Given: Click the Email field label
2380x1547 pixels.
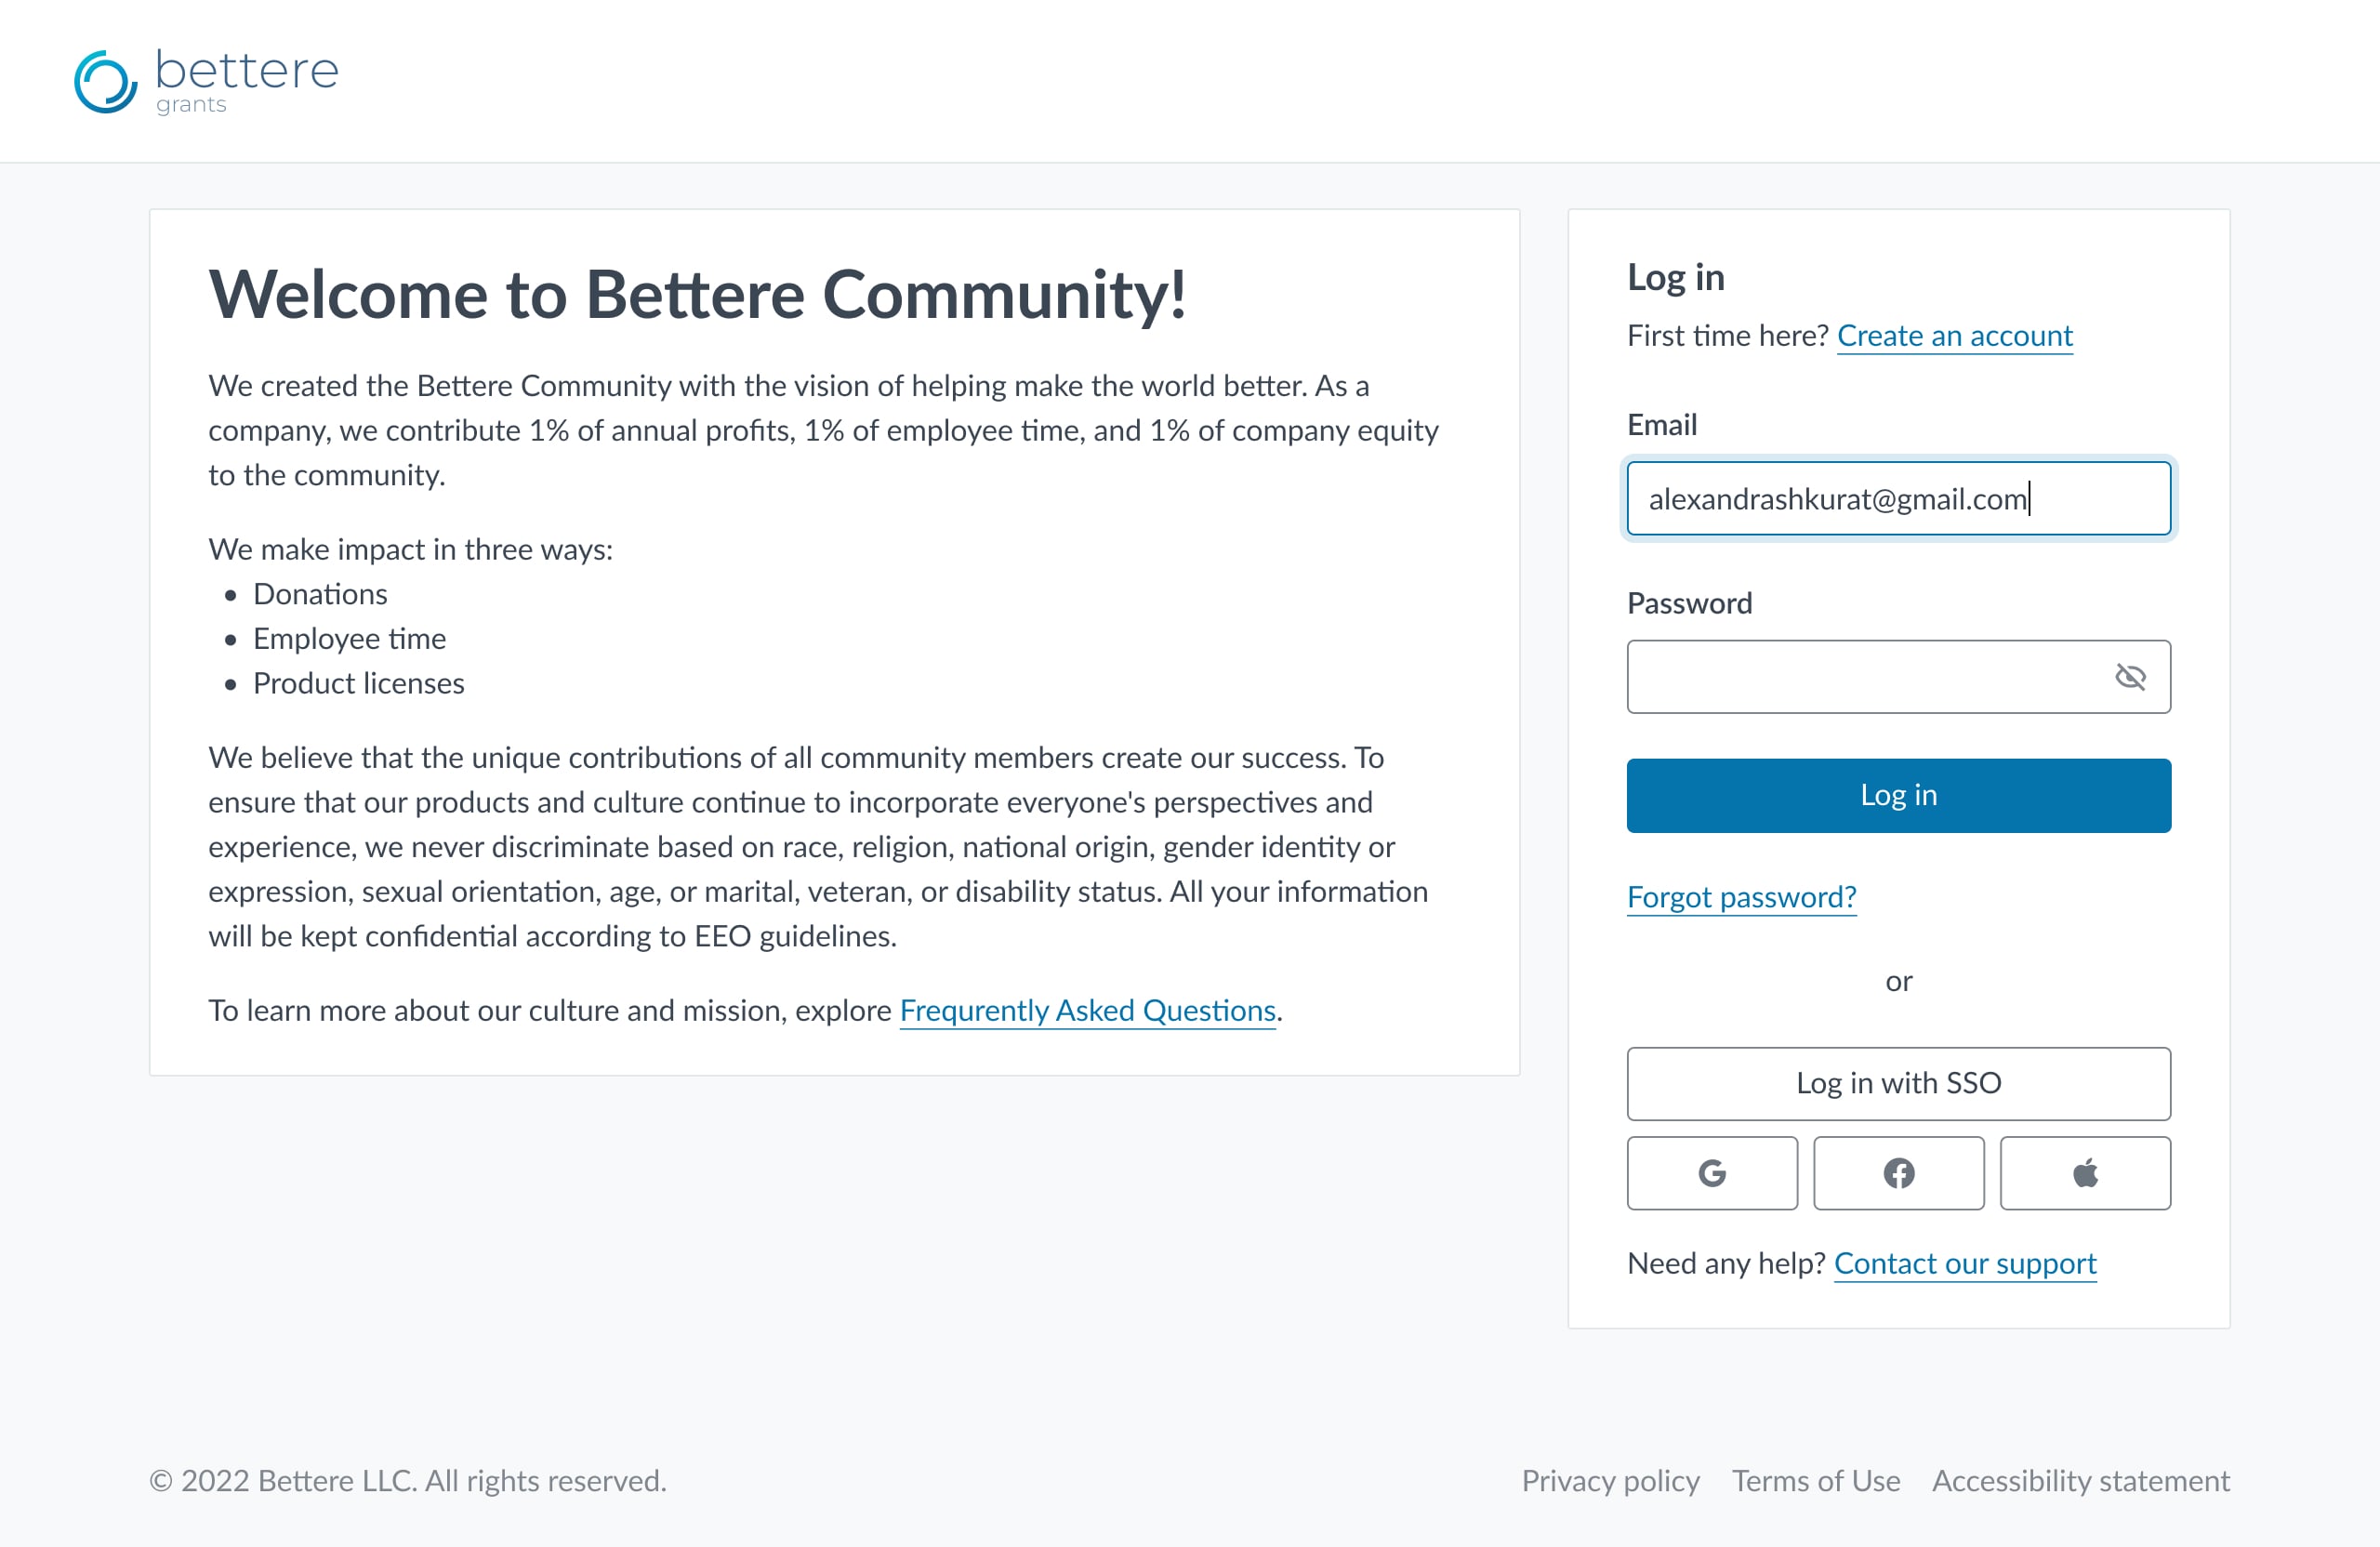Looking at the screenshot, I should (x=1661, y=425).
